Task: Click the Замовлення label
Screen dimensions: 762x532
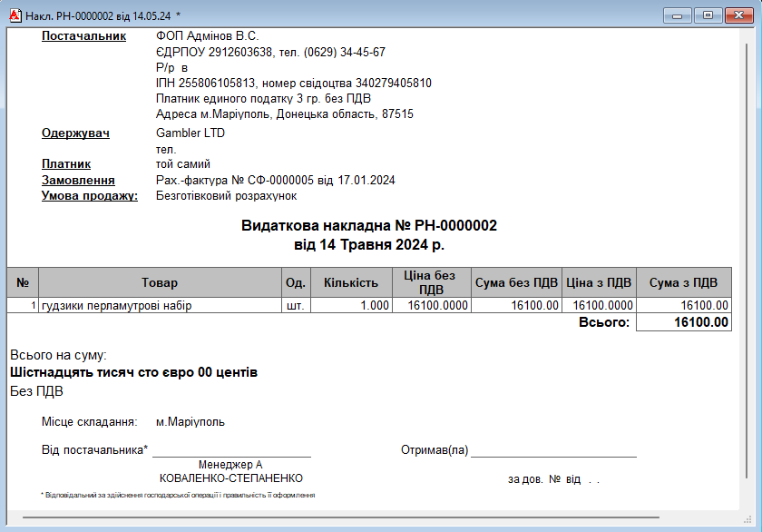Action: [x=78, y=181]
